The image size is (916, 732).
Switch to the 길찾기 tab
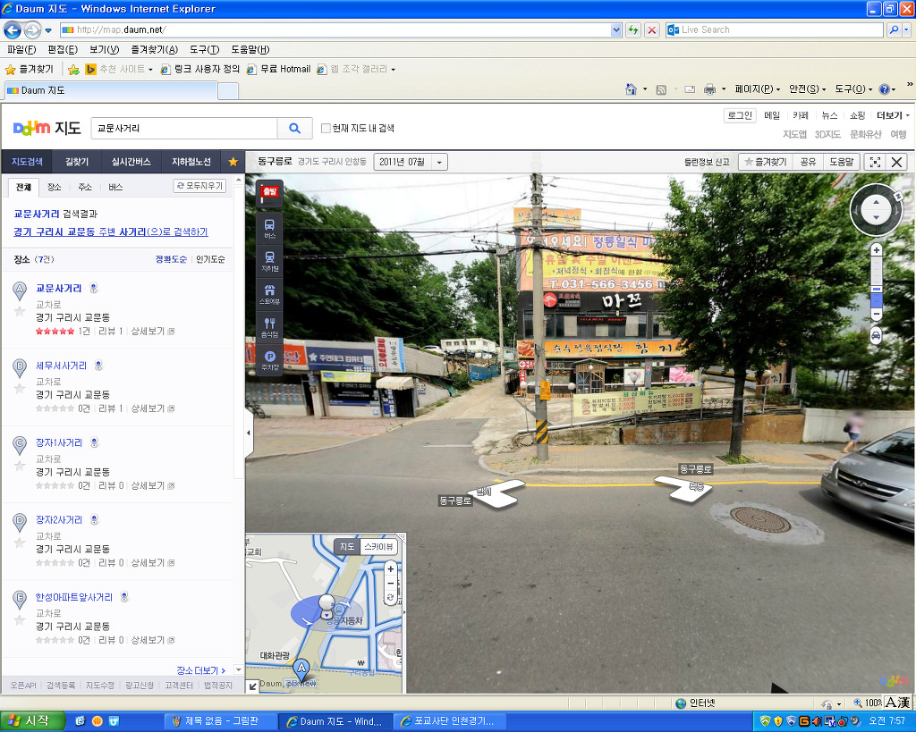[77, 162]
